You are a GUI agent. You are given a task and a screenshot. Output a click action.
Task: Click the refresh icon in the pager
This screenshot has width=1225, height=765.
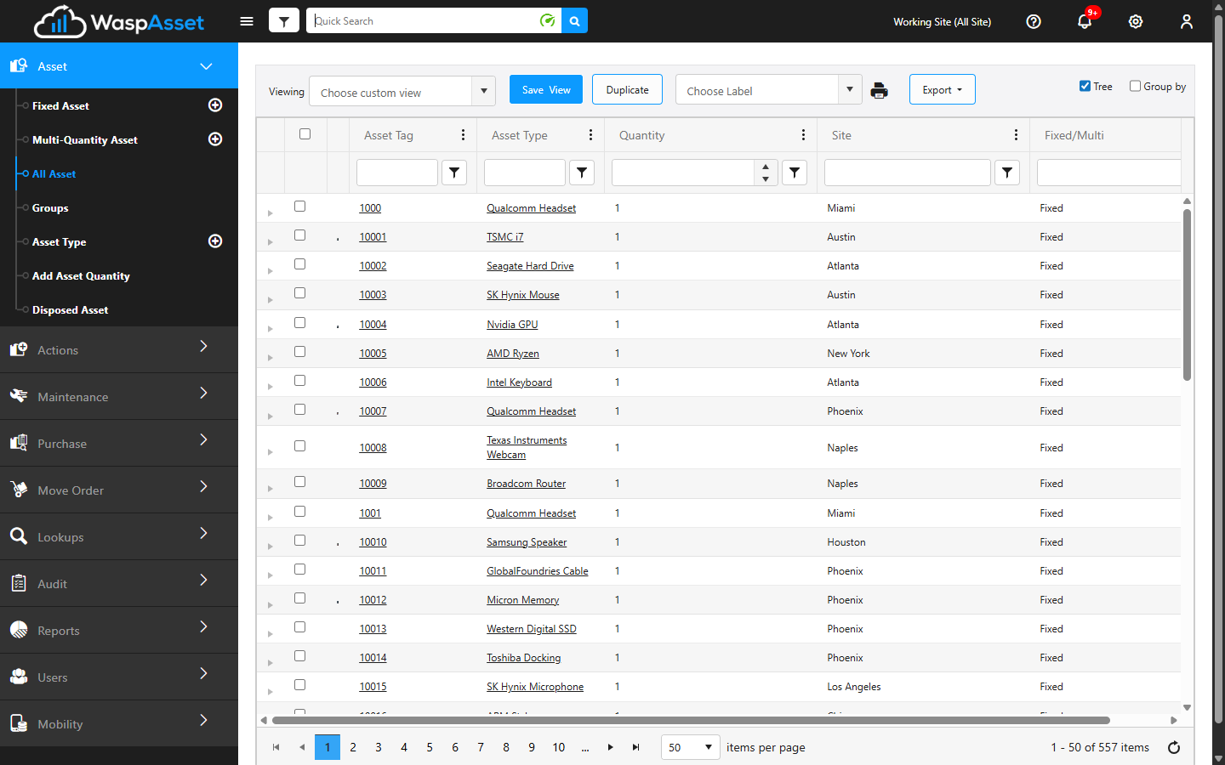coord(1174,747)
